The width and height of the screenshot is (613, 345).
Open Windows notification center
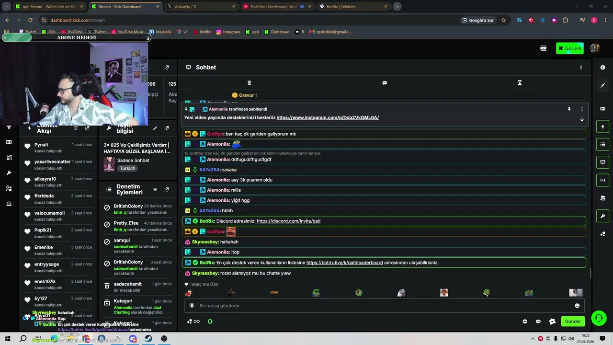pos(602,339)
